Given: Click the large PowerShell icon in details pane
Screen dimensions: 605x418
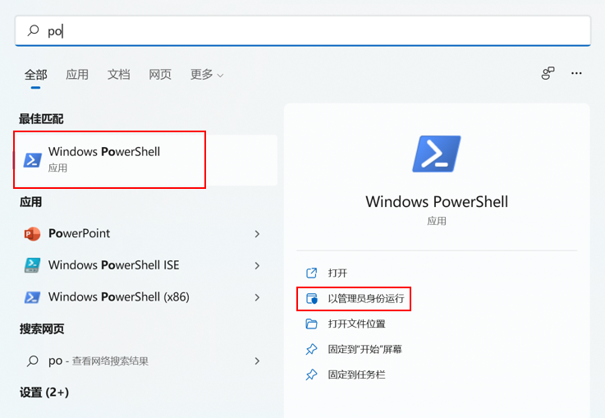Looking at the screenshot, I should click(x=437, y=154).
